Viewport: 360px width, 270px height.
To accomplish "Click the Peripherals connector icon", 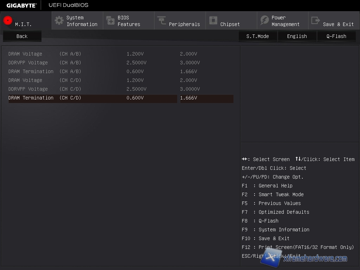I will pos(162,20).
